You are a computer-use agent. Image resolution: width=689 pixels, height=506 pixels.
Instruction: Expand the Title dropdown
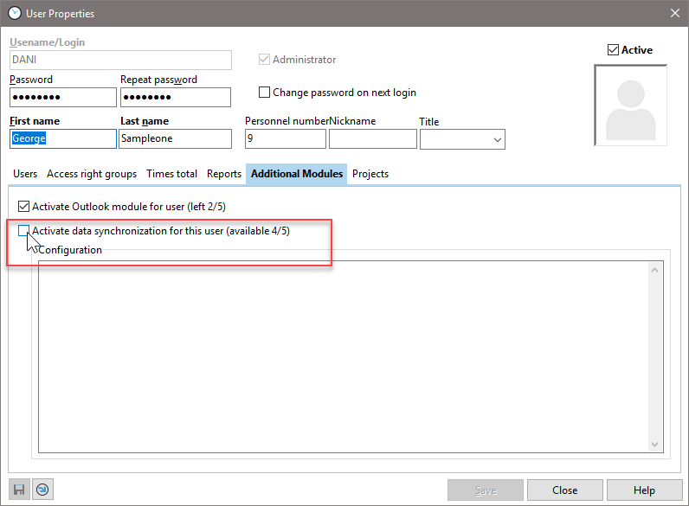pos(498,139)
